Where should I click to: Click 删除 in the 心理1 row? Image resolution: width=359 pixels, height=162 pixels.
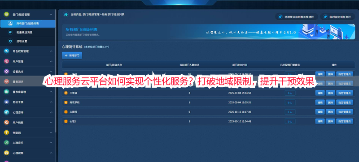pyautogui.click(x=330, y=121)
